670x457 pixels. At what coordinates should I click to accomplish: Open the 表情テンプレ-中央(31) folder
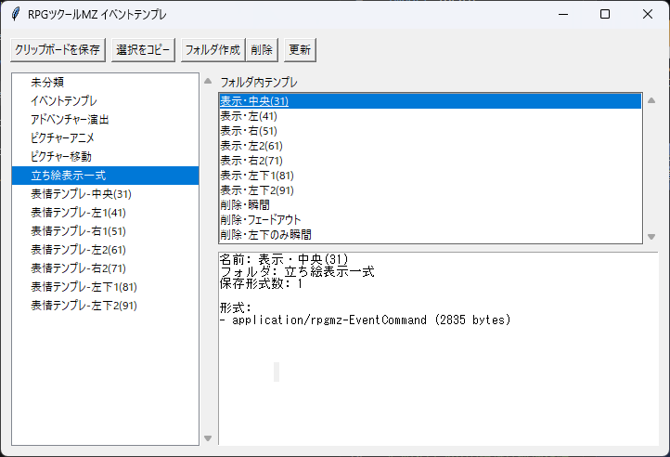pos(105,194)
